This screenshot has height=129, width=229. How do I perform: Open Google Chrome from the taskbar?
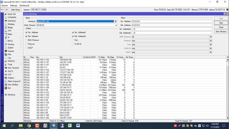(x=29, y=126)
